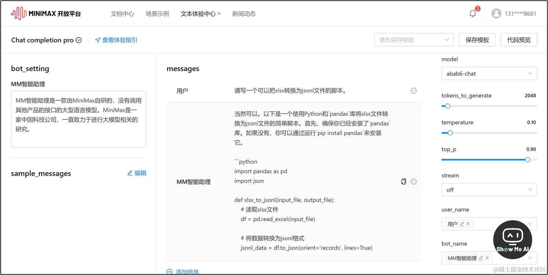Click the MM智能助理 bot description text box

point(79,119)
